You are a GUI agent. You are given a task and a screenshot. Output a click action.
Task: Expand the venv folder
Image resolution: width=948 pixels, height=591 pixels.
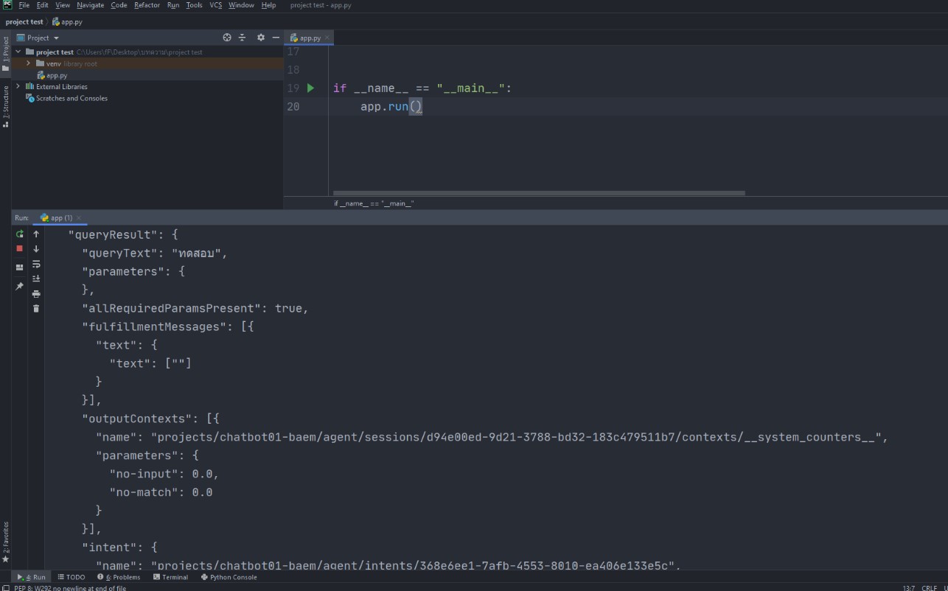pos(28,63)
